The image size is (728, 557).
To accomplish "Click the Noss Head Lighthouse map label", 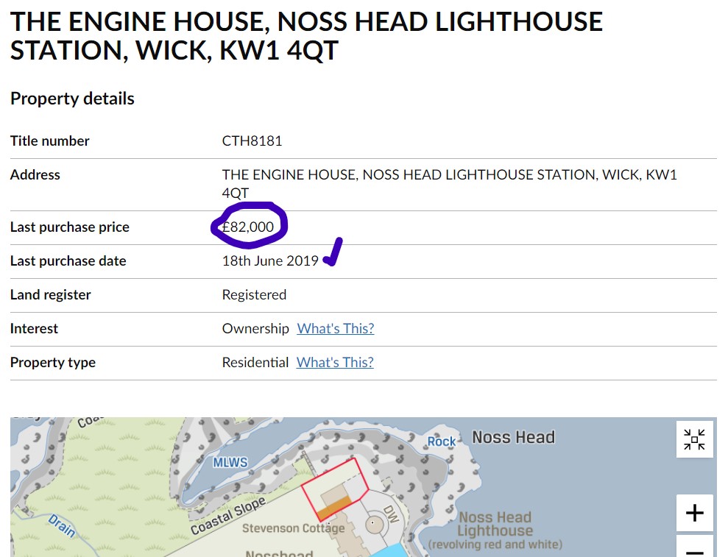I will coord(495,524).
